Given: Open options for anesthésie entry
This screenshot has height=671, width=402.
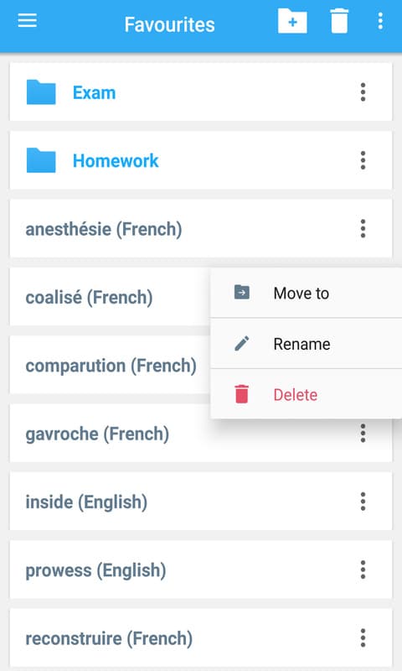Looking at the screenshot, I should click(x=363, y=228).
